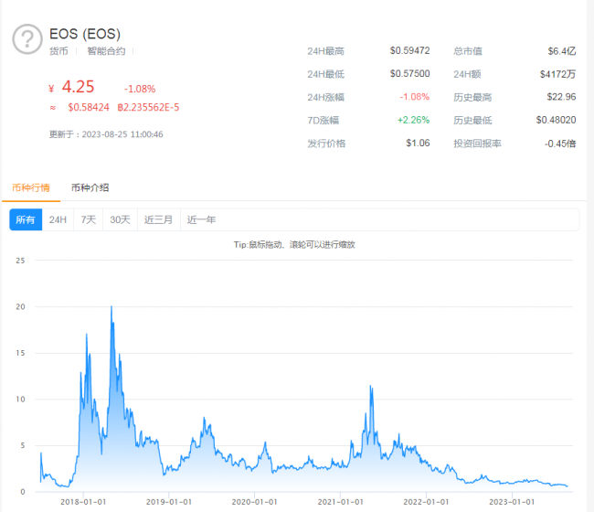Show the 7天 chart range

pos(89,219)
